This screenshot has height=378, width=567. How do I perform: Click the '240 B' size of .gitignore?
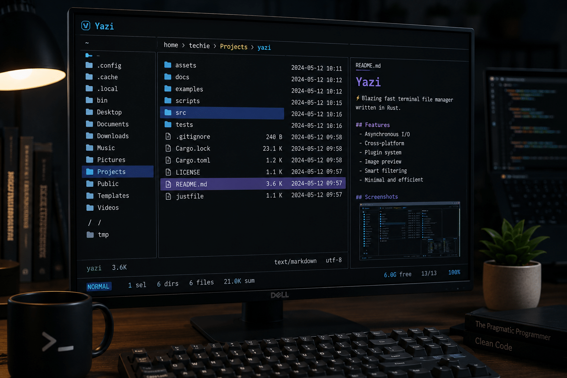274,137
